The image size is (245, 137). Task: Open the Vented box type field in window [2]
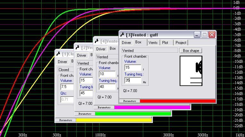point(85,63)
